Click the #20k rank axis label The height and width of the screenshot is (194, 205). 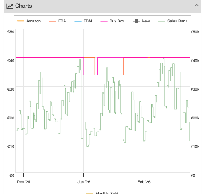click(x=195, y=118)
